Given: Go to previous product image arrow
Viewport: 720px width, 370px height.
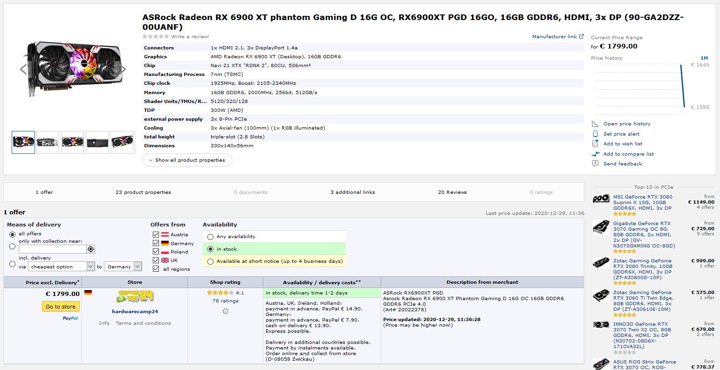Looking at the screenshot, I should click(23, 69).
